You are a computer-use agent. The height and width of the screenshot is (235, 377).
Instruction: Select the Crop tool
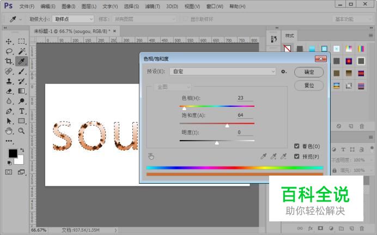point(9,61)
